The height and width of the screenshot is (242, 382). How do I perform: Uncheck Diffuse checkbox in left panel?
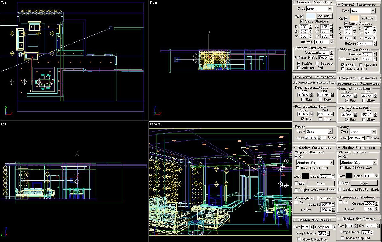point(299,64)
